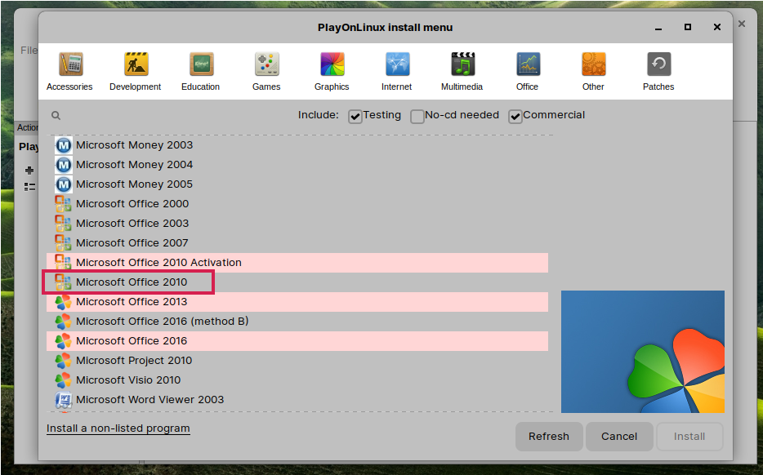763x475 pixels.
Task: Select Microsoft Project 2010 text entry
Action: 134,361
